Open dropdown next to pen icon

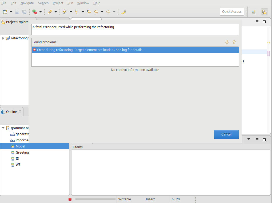click(x=56, y=12)
